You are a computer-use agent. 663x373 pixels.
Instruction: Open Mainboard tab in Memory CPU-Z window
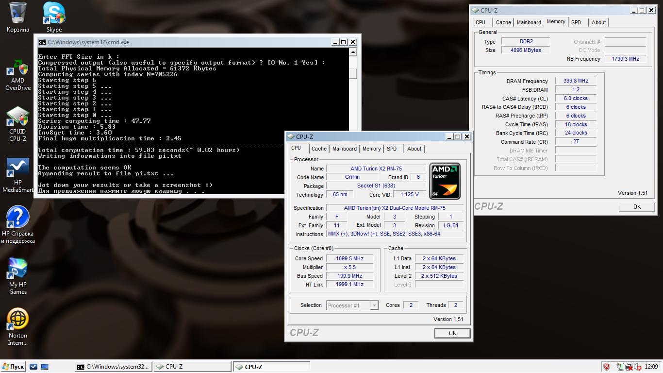[x=529, y=22]
